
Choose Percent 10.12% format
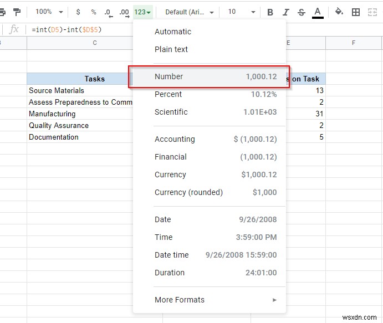(x=210, y=94)
